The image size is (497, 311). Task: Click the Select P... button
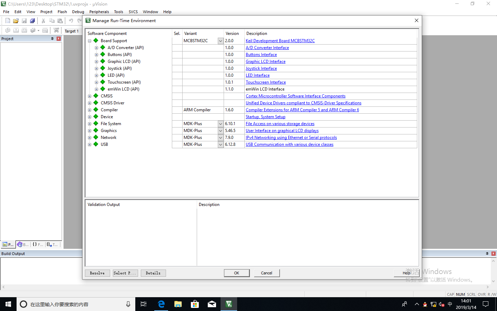(125, 273)
